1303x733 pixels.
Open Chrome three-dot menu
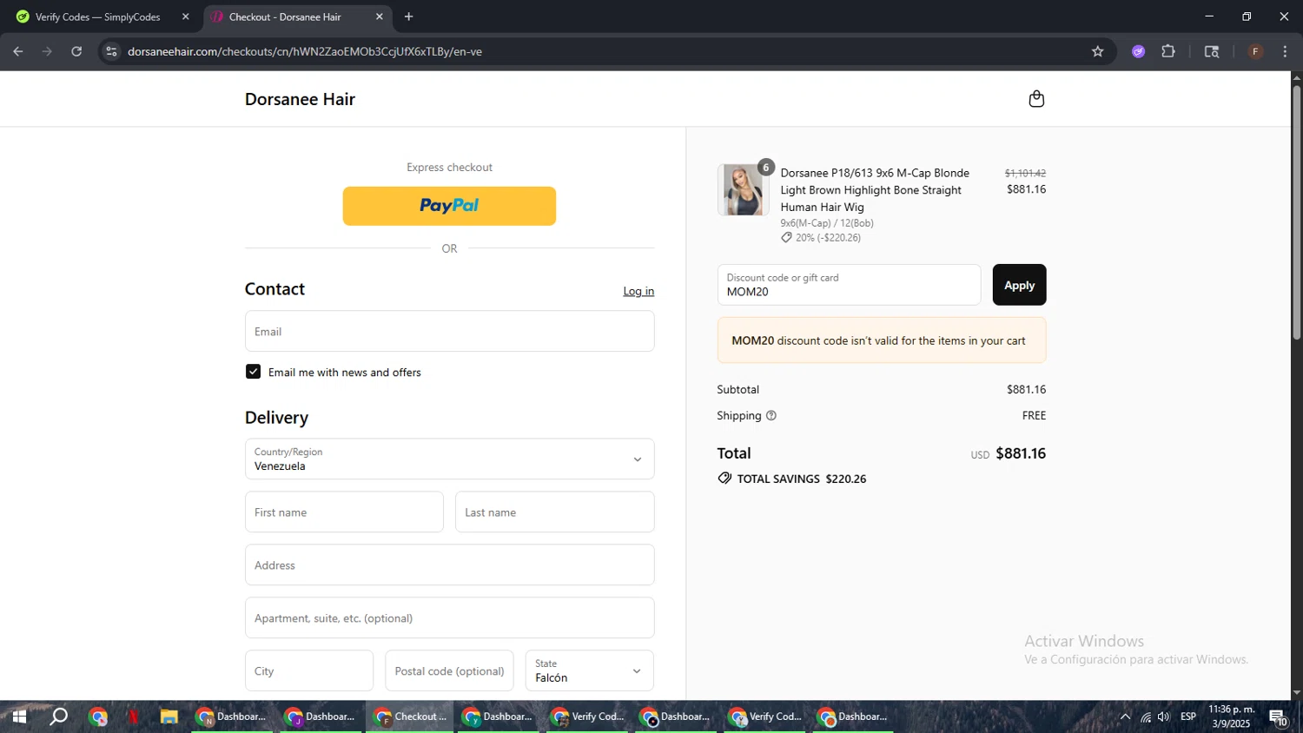1285,51
